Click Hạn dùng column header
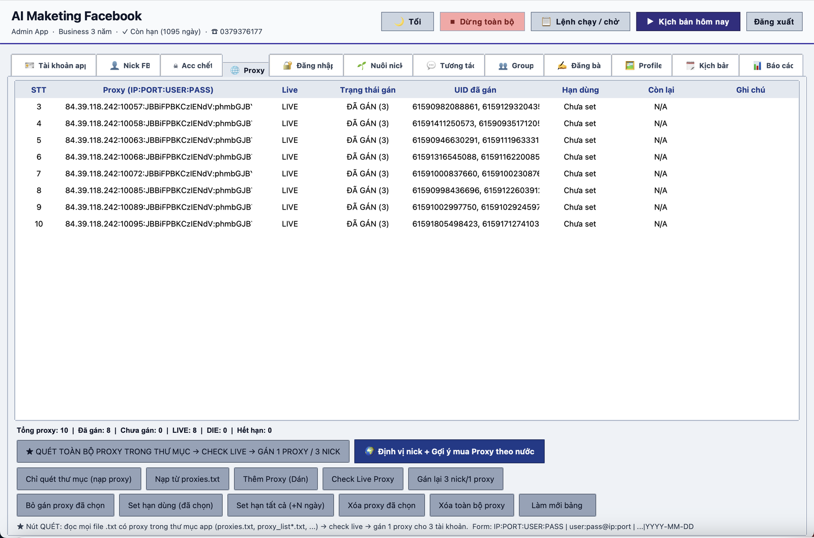The height and width of the screenshot is (538, 814). coord(580,90)
